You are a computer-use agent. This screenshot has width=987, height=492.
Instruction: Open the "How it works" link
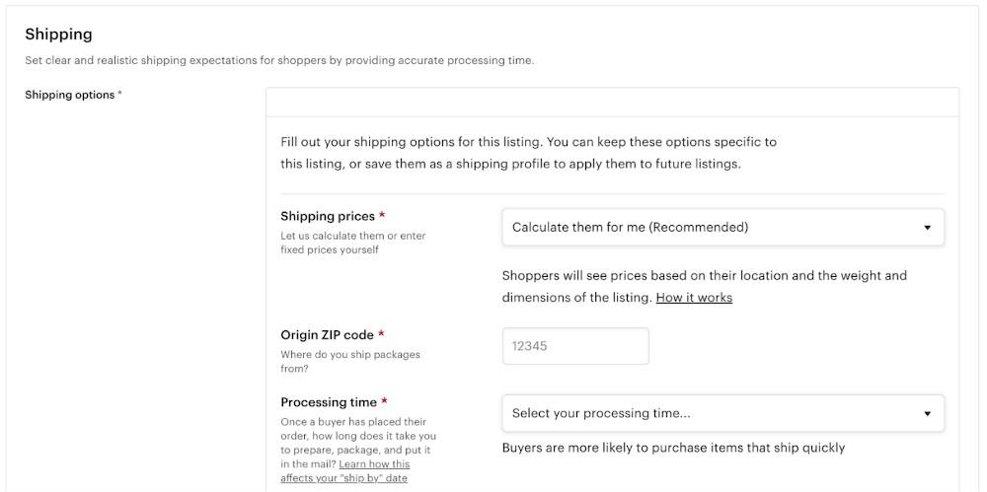tap(694, 298)
